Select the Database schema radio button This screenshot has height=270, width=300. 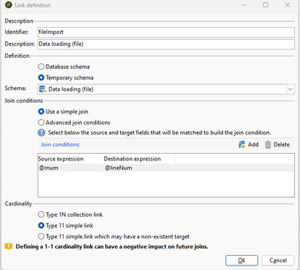point(41,67)
